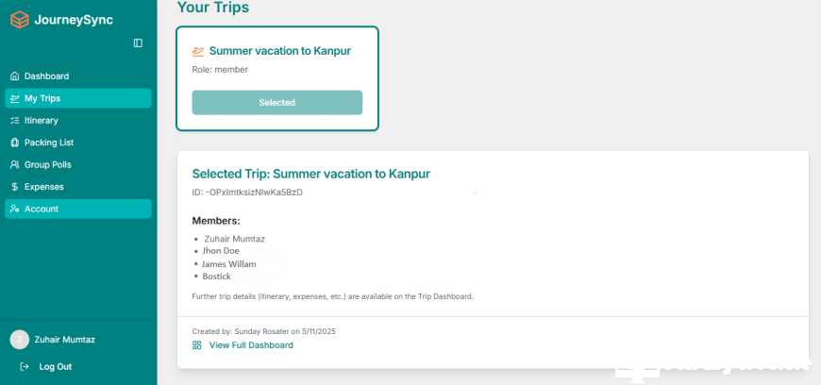
Task: Click the Zuhair Mumtaz avatar circle
Action: click(x=19, y=340)
